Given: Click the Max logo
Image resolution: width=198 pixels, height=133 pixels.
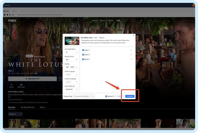Looking at the screenshot, I should (x=12, y=21).
